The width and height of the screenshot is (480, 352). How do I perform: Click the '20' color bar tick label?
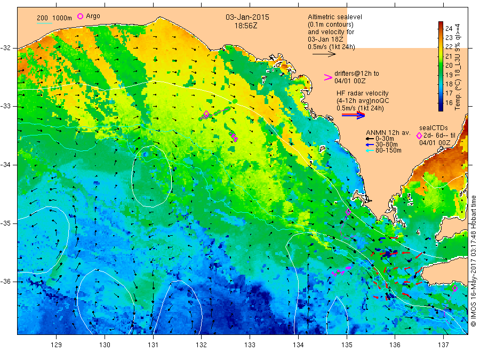(x=449, y=66)
